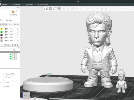Uncheck the second green checkbox in object list

point(11,56)
